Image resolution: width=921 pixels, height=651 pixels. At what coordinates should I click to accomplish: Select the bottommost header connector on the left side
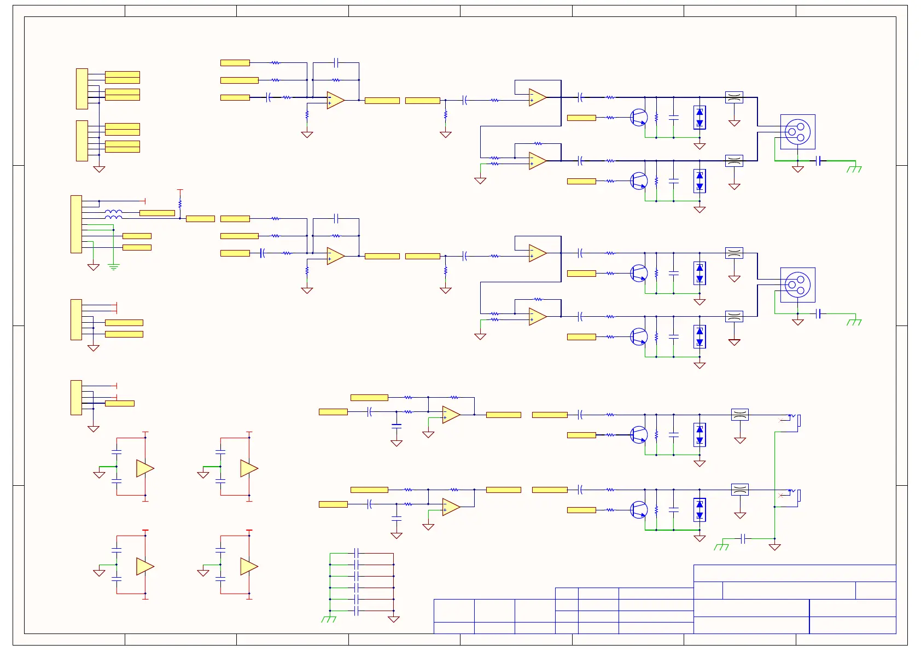click(76, 398)
